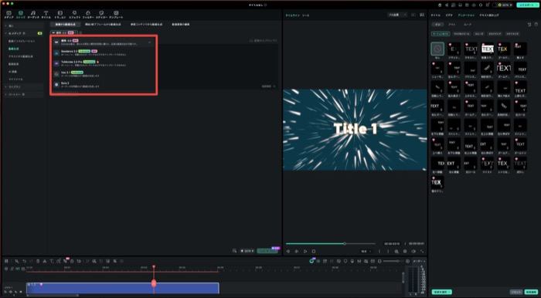This screenshot has height=298, width=541.
Task: Choose the Veo 3.1 model option
Action: [x=104, y=74]
